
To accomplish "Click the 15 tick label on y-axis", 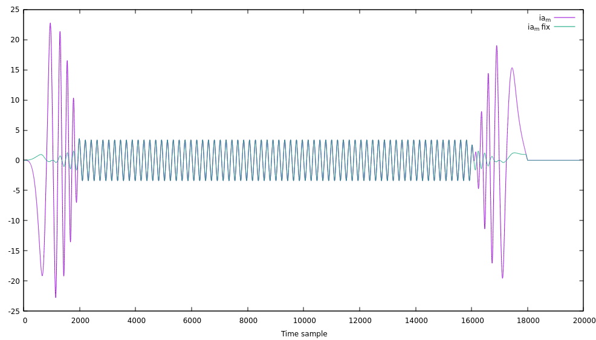I will 15,70.
